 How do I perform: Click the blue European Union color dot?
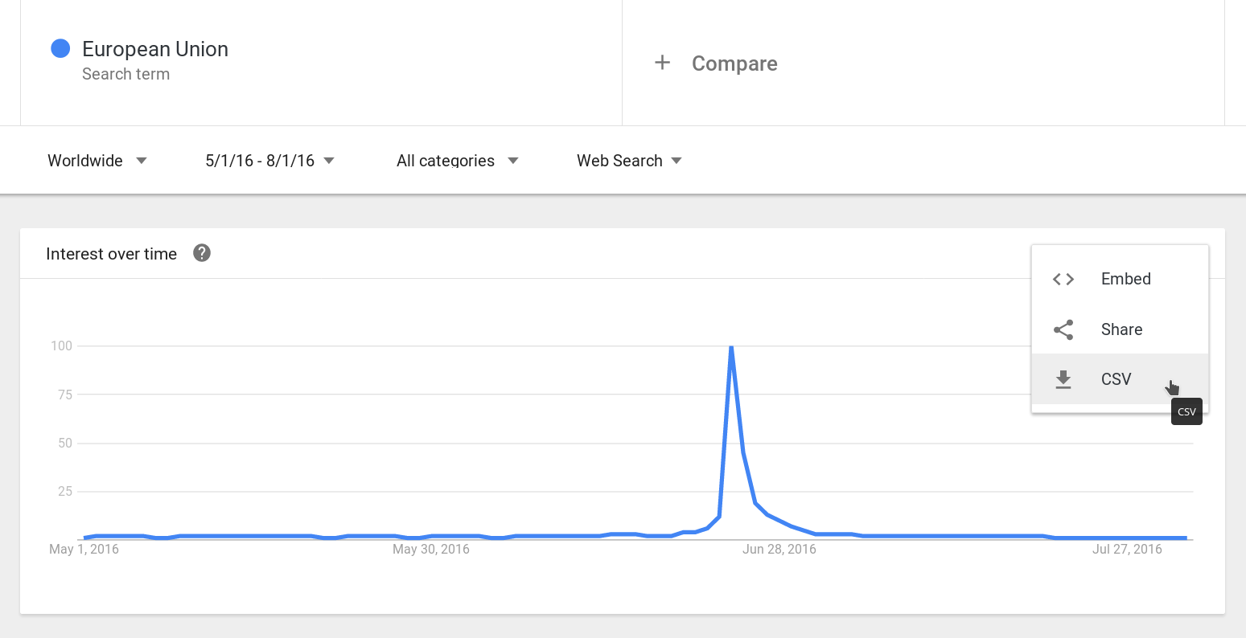60,49
